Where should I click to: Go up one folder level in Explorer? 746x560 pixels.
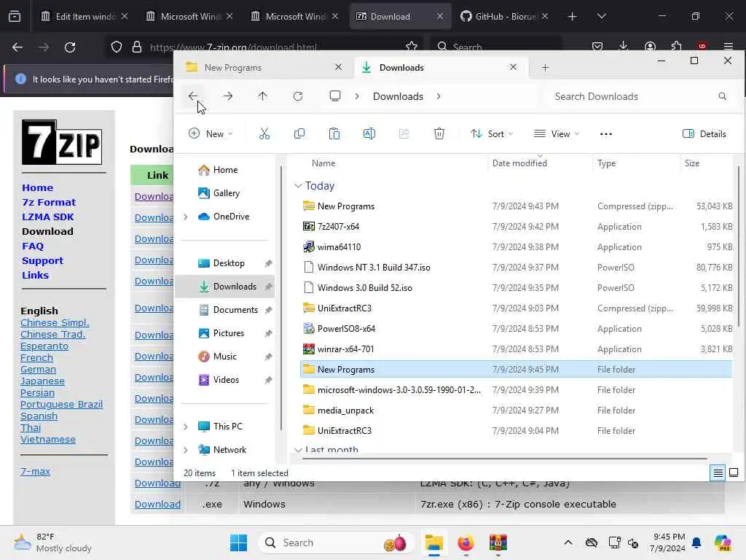[262, 96]
